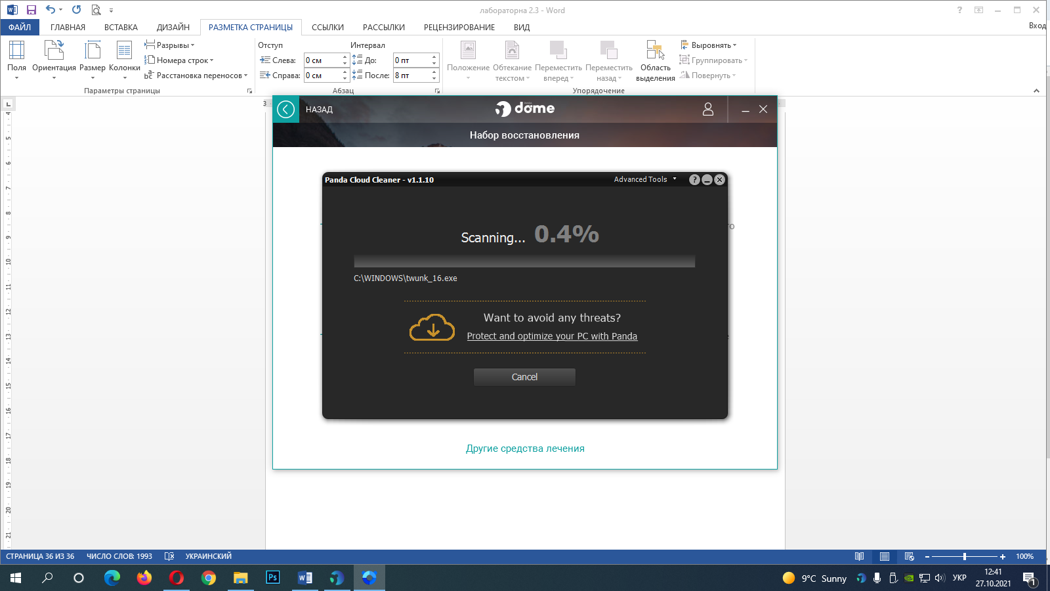1050x591 pixels.
Task: Cancel the Panda Cloud Cleaner scan
Action: (524, 377)
